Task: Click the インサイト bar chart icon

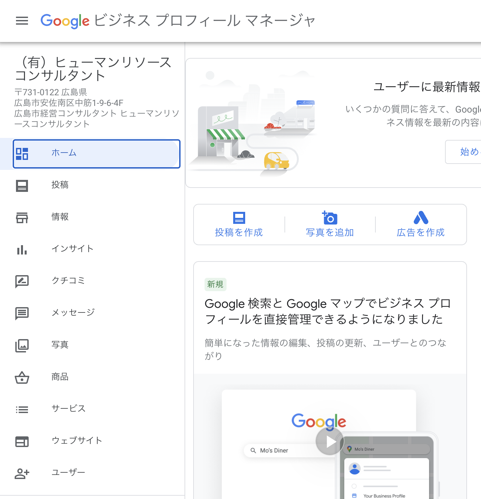Action: [22, 249]
